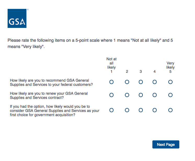This screenshot has width=195, height=161.
Task: Click the first choice acquisition question text
Action: point(54,111)
